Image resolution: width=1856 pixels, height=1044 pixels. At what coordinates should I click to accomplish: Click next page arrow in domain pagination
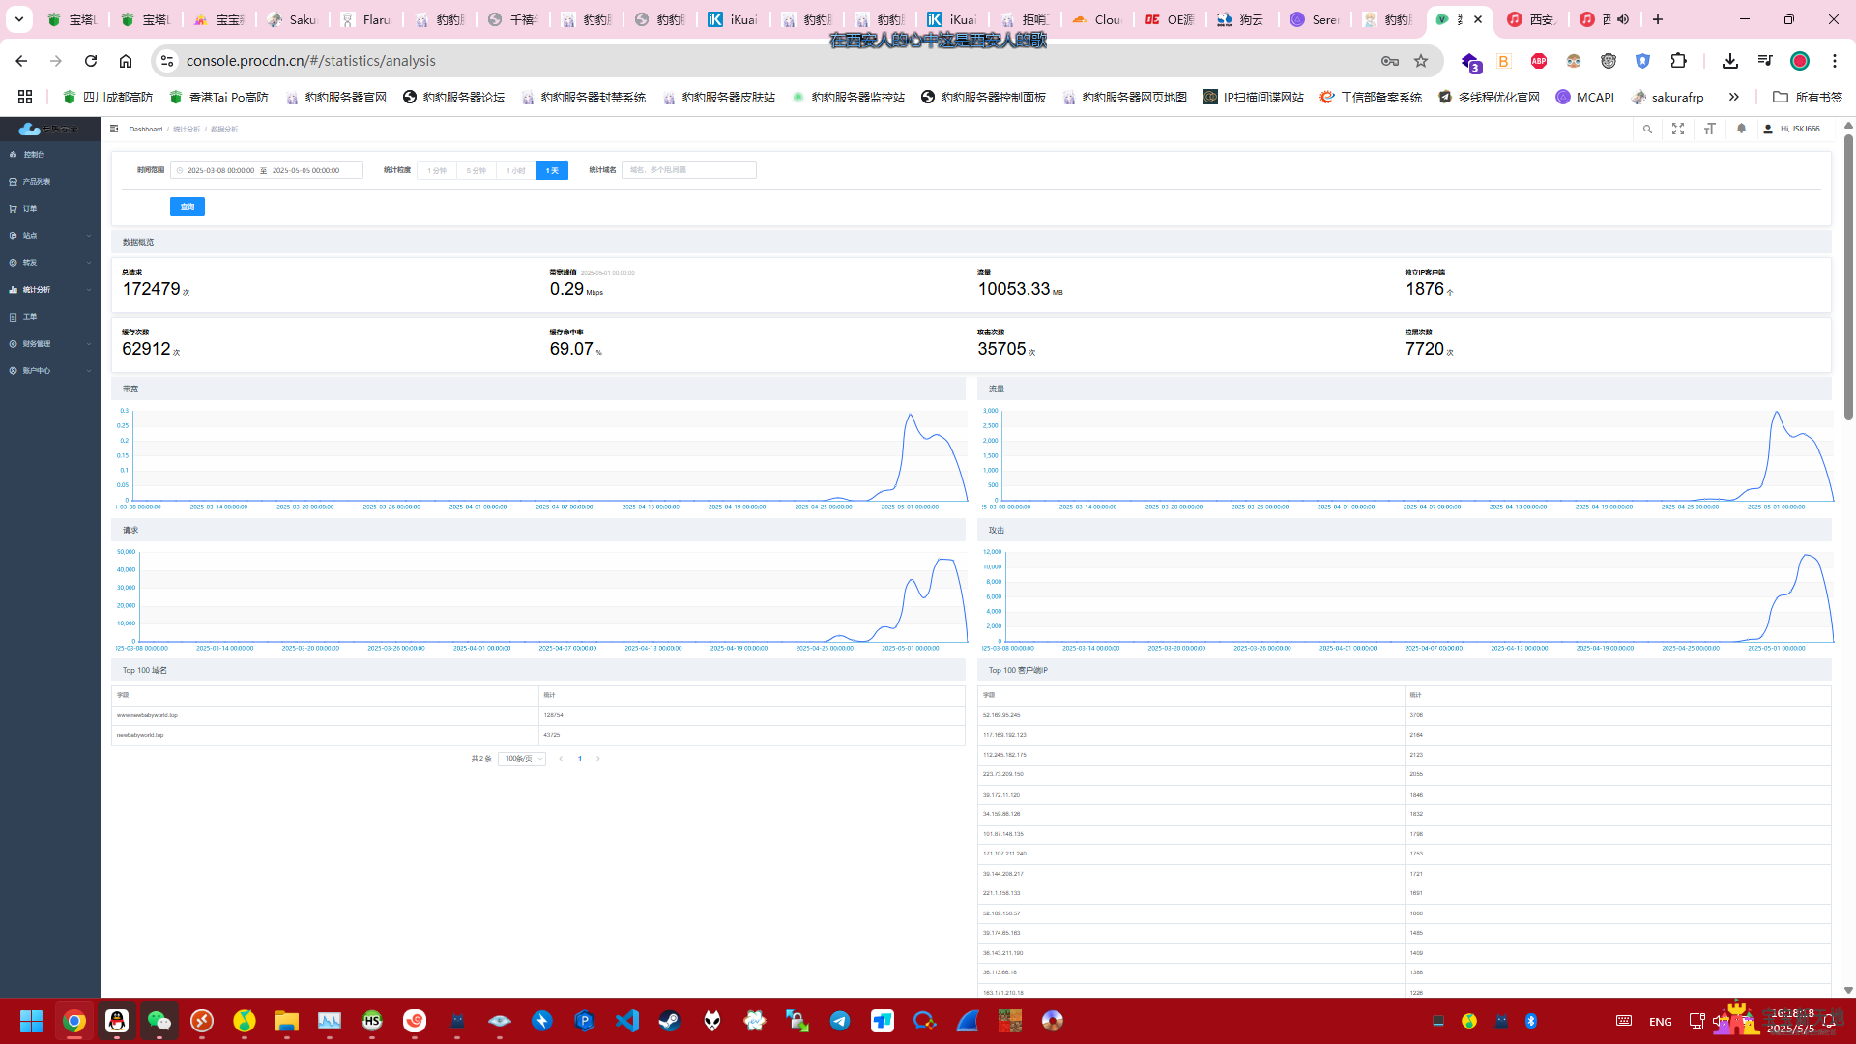(x=598, y=759)
